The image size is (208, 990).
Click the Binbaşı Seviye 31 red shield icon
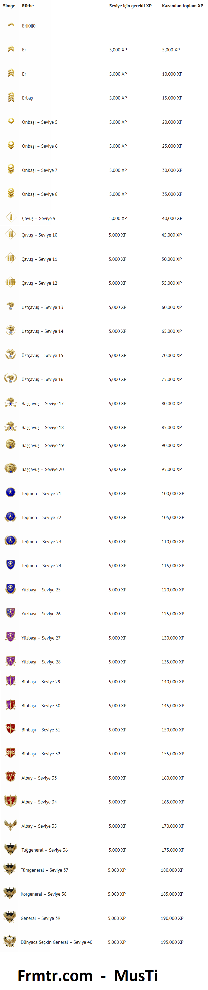10,729
